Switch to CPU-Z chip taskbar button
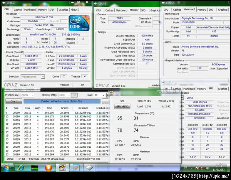The height and width of the screenshot is (180, 231). [x=90, y=168]
